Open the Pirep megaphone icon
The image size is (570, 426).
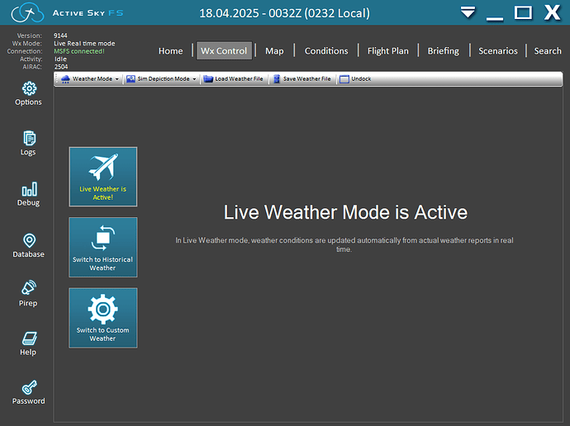click(29, 287)
